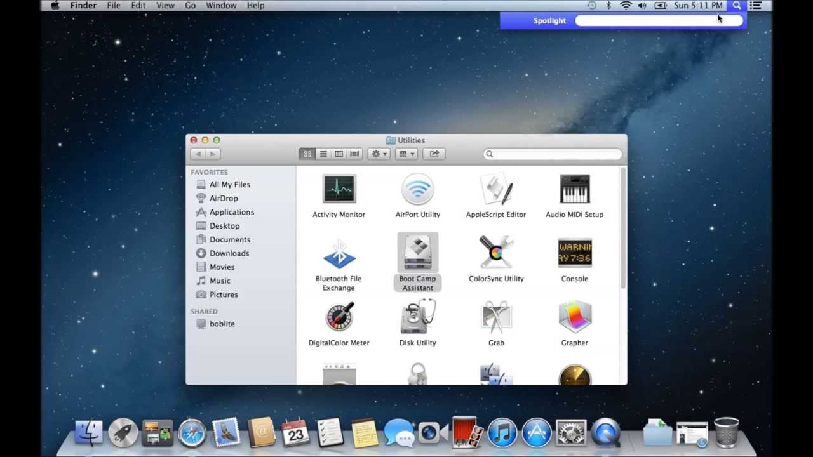Open the Help menu
Viewport: 813px width, 457px height.
point(255,6)
